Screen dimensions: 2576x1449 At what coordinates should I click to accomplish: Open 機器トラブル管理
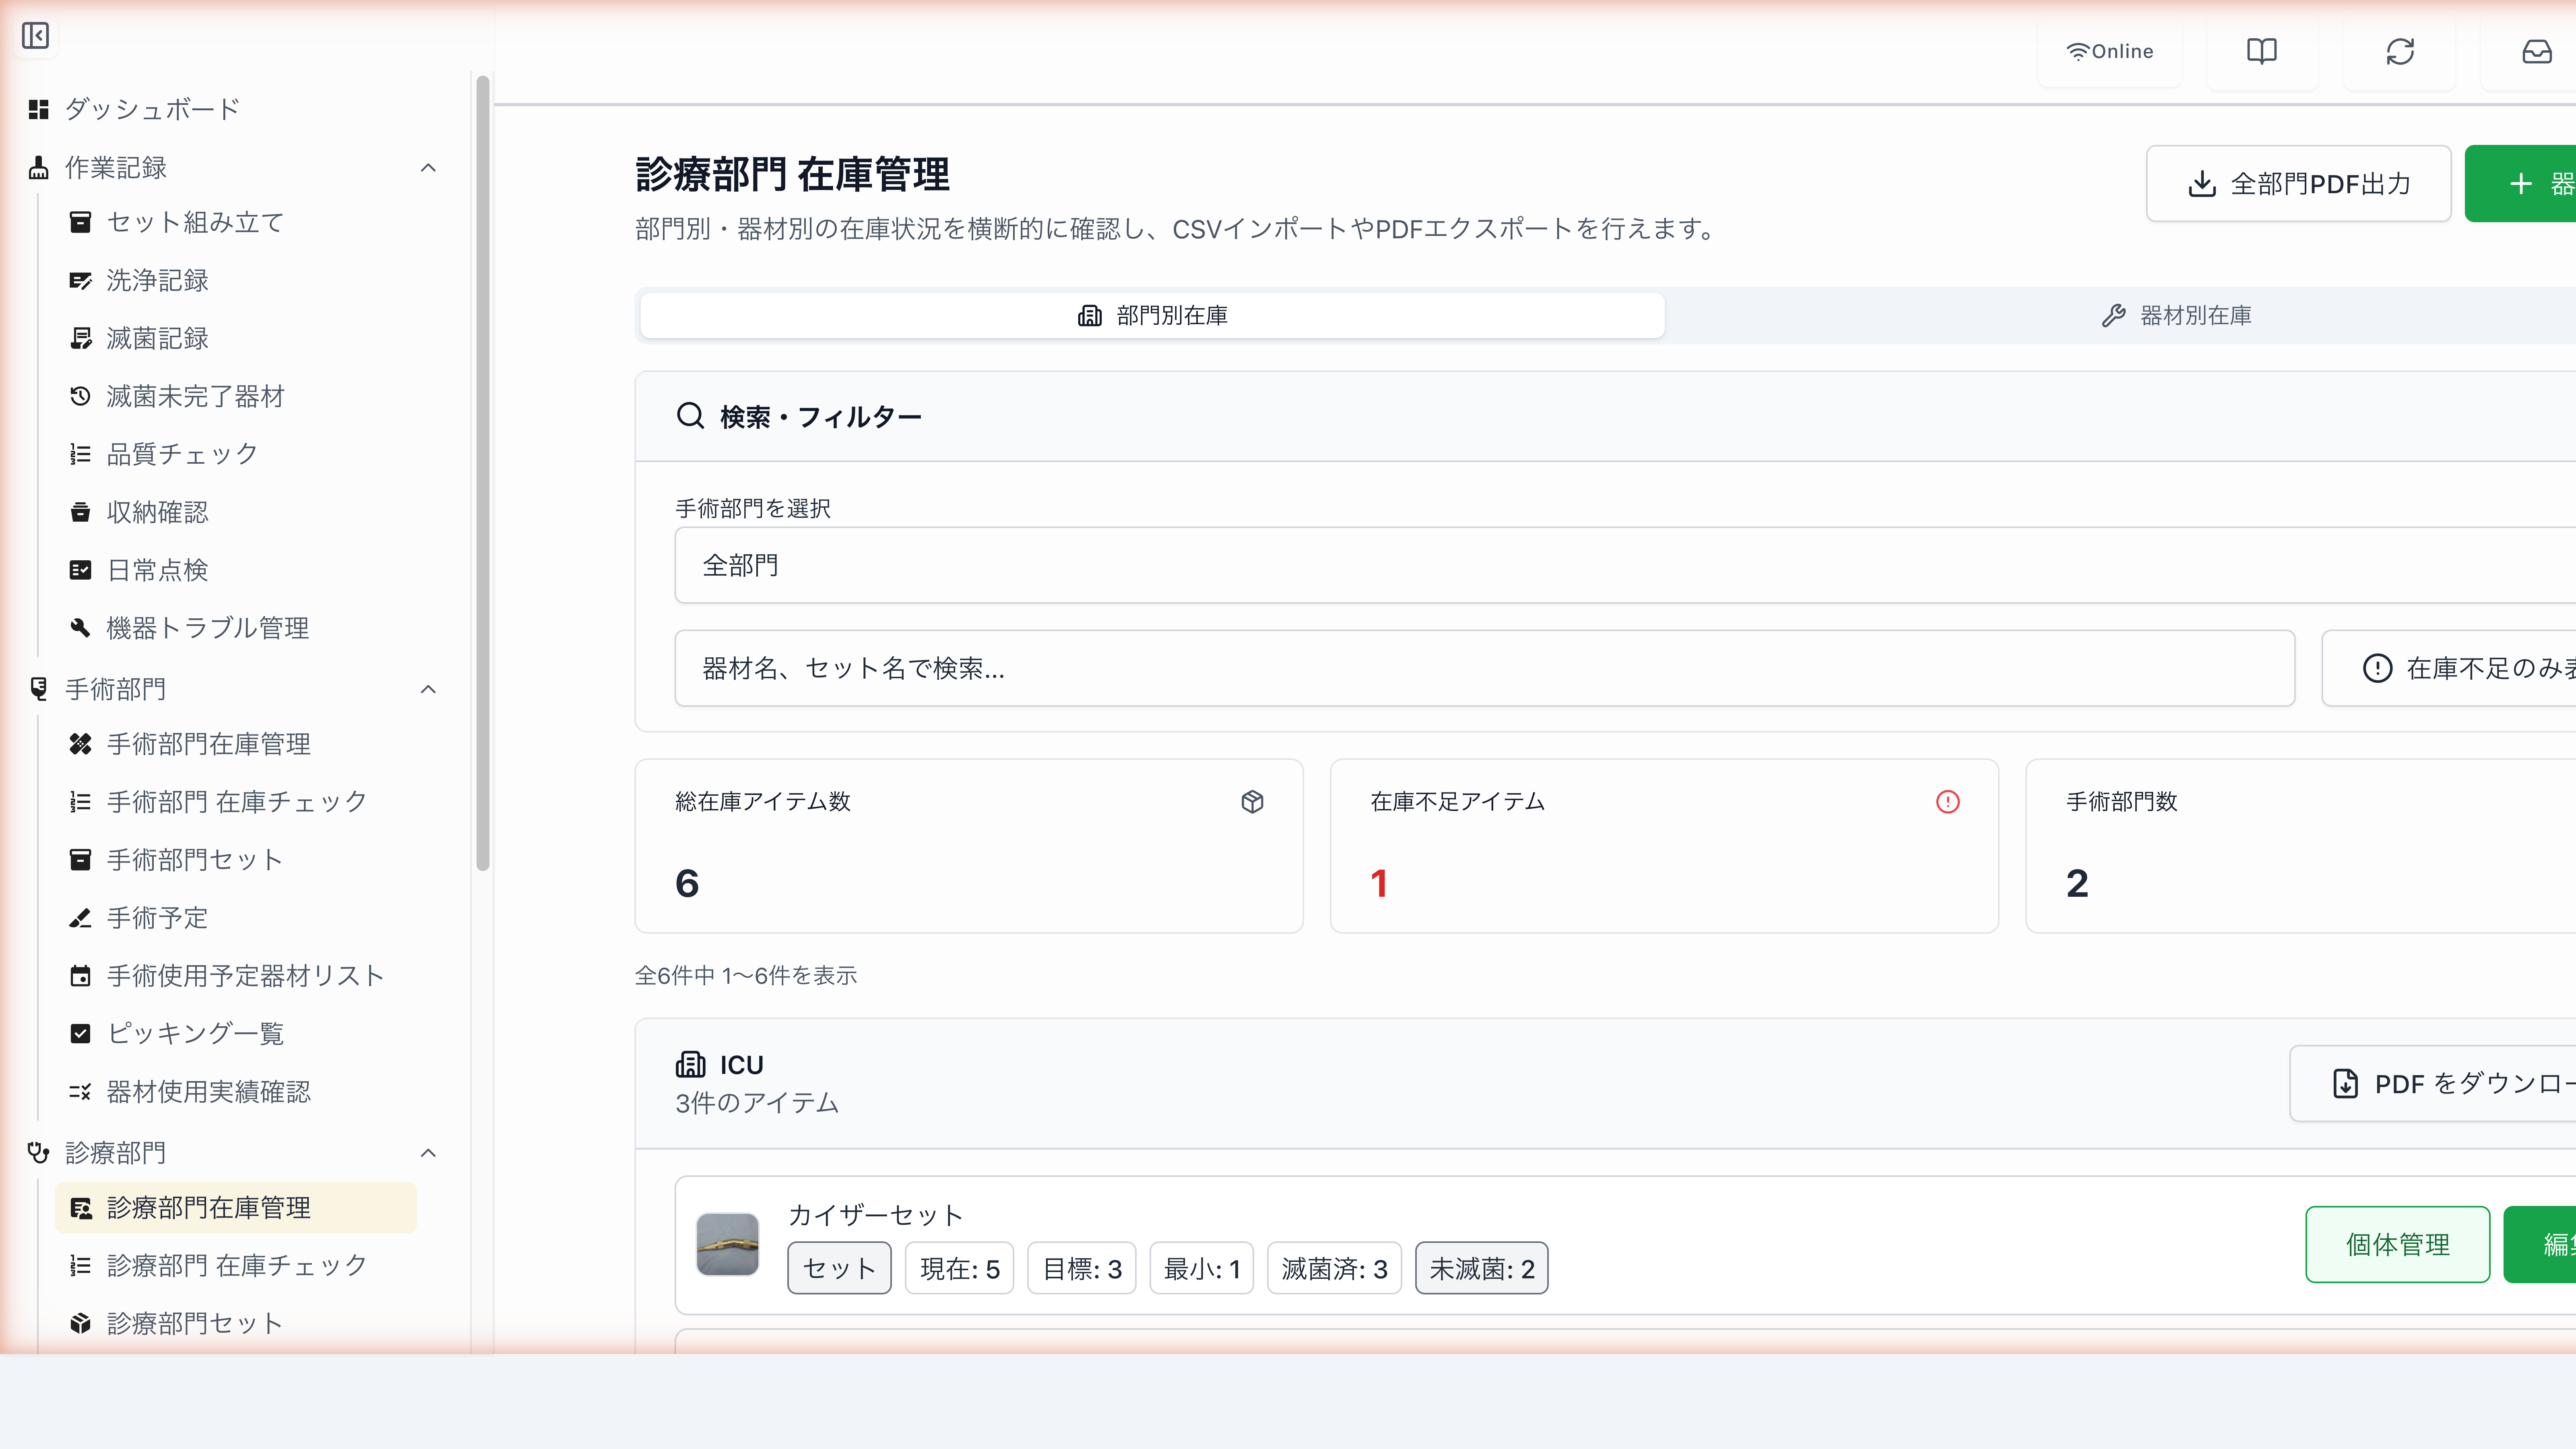(208, 628)
